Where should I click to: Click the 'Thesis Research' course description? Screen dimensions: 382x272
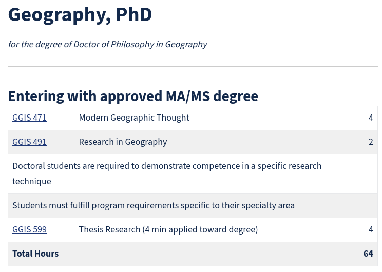tap(168, 229)
